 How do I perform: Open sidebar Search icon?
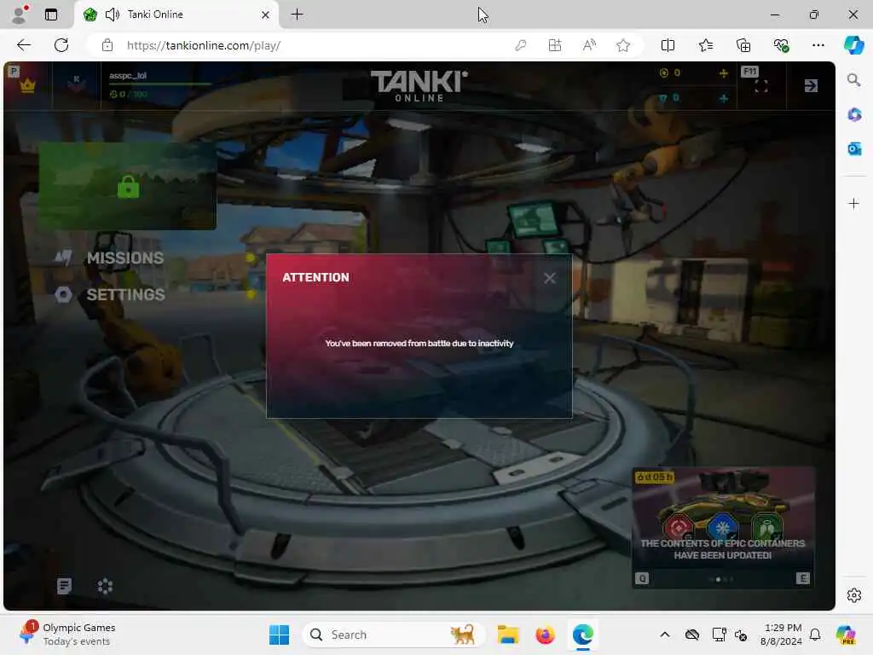(853, 79)
